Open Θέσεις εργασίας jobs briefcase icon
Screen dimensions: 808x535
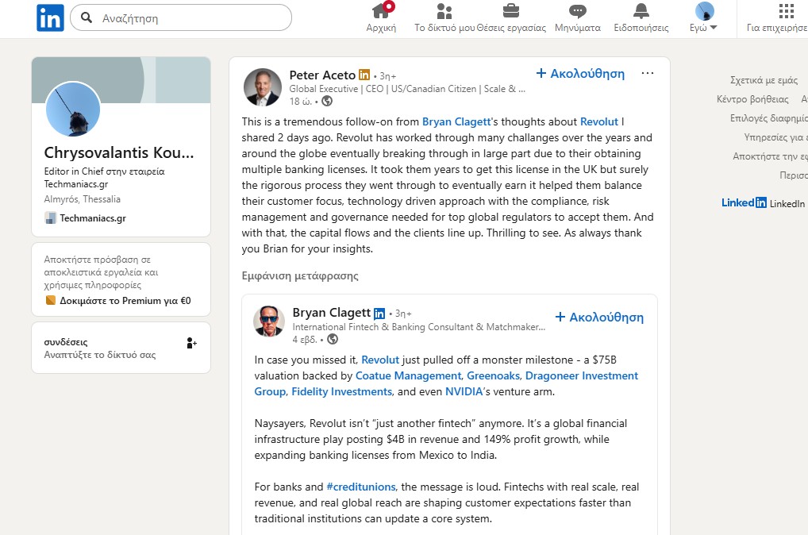click(x=511, y=11)
